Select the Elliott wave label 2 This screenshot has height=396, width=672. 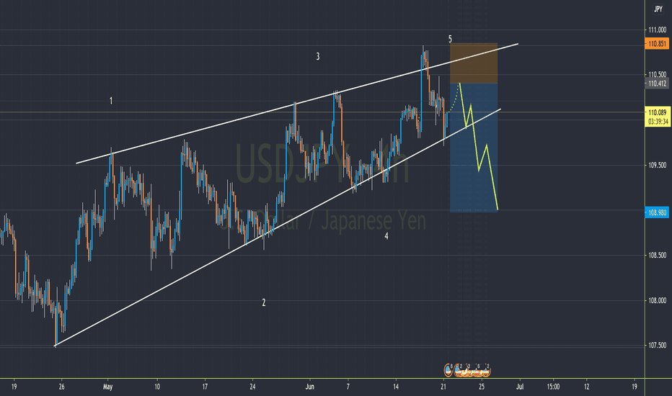(264, 302)
